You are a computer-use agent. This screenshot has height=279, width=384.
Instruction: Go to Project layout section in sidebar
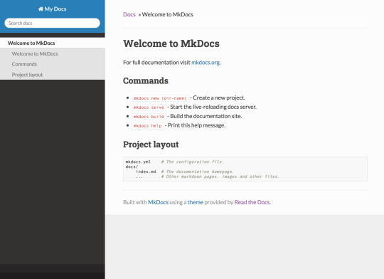tap(53, 75)
